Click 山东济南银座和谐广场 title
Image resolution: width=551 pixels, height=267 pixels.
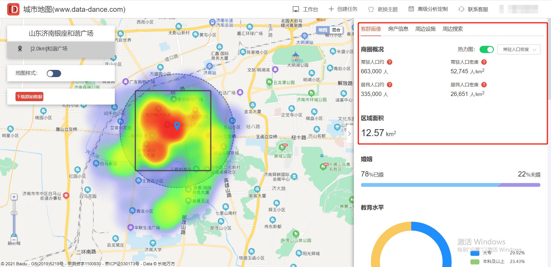pyautogui.click(x=61, y=33)
